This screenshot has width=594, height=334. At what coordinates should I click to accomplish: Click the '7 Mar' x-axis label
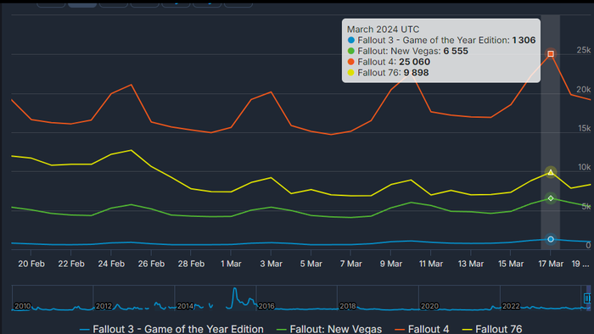350,264
